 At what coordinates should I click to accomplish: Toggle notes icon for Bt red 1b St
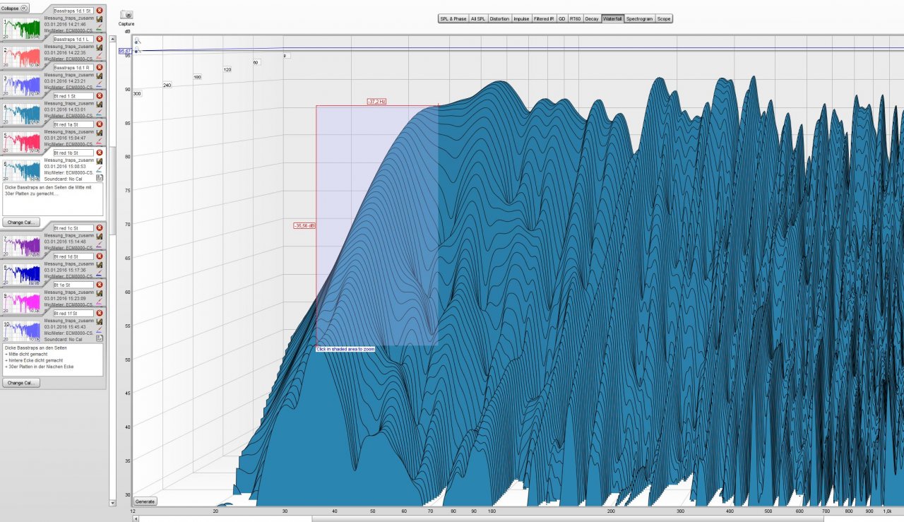[100, 178]
